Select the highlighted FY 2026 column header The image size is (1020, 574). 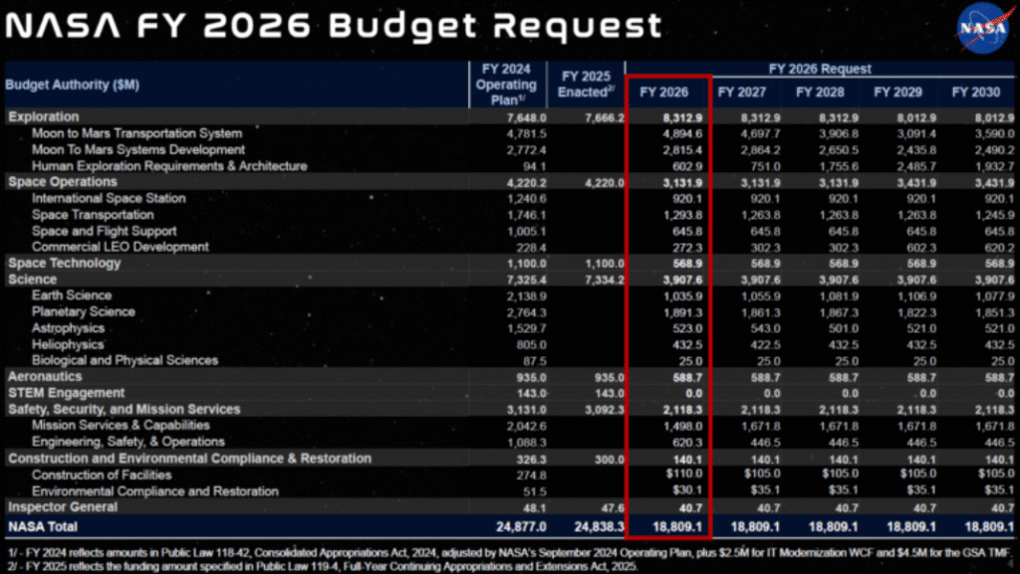coord(664,93)
